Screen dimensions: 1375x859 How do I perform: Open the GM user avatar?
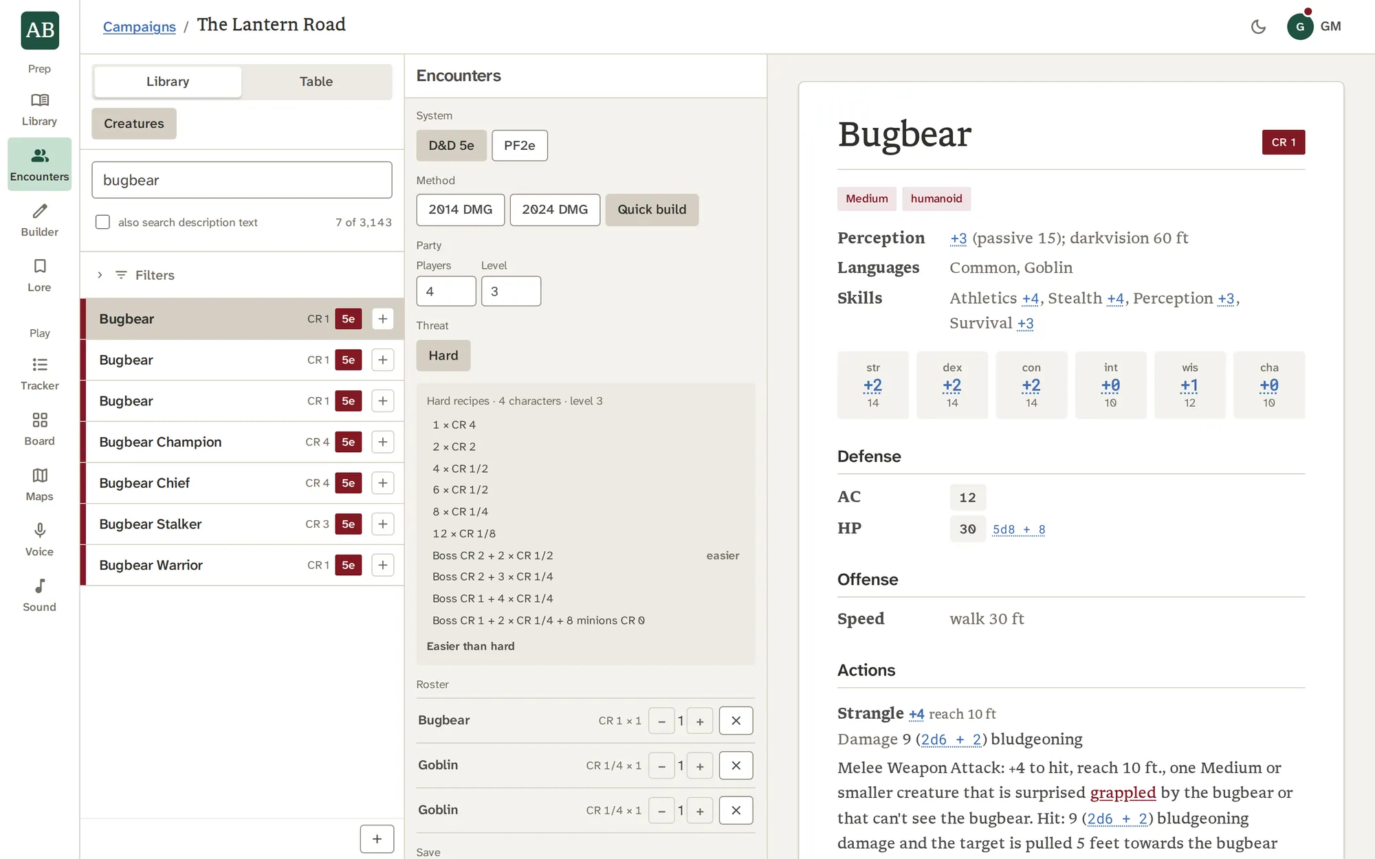click(x=1300, y=27)
